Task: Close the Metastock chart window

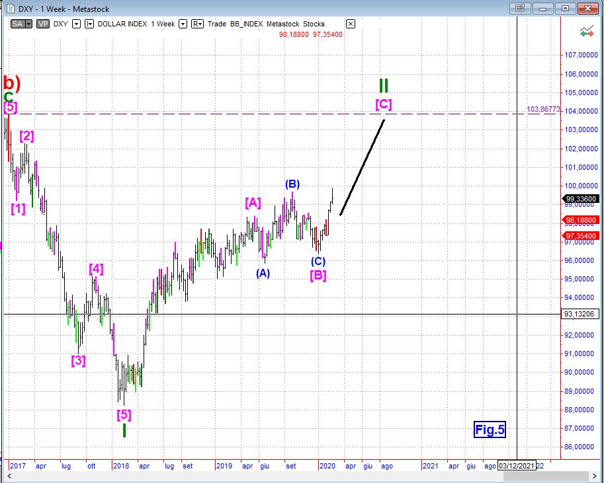Action: click(588, 8)
